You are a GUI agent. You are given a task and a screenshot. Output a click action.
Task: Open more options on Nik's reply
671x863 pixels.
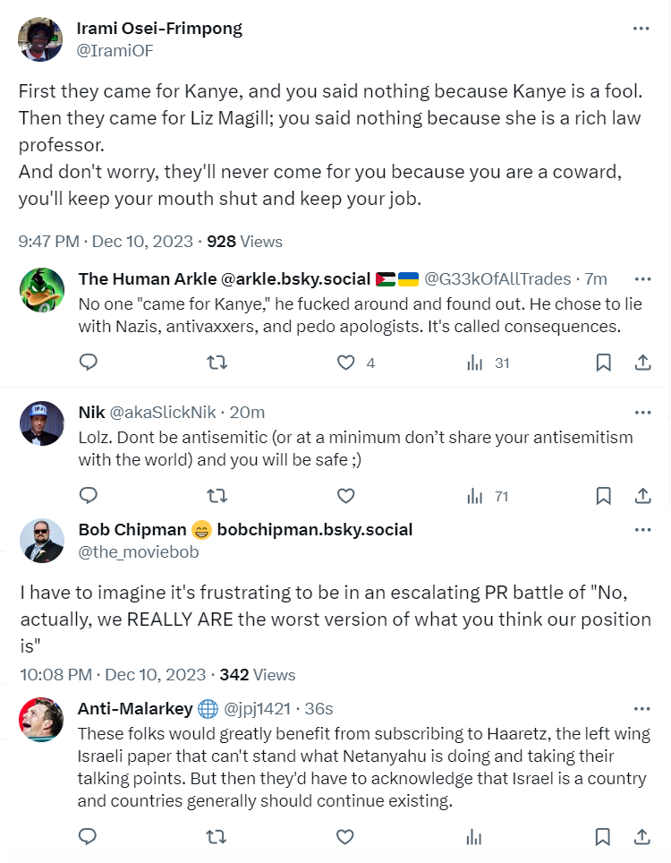coord(641,413)
